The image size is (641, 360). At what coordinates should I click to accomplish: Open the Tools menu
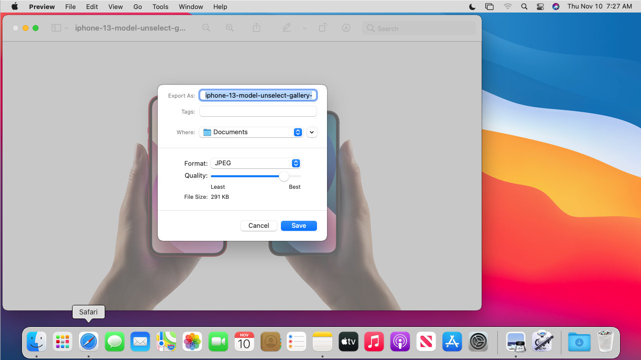pos(161,7)
